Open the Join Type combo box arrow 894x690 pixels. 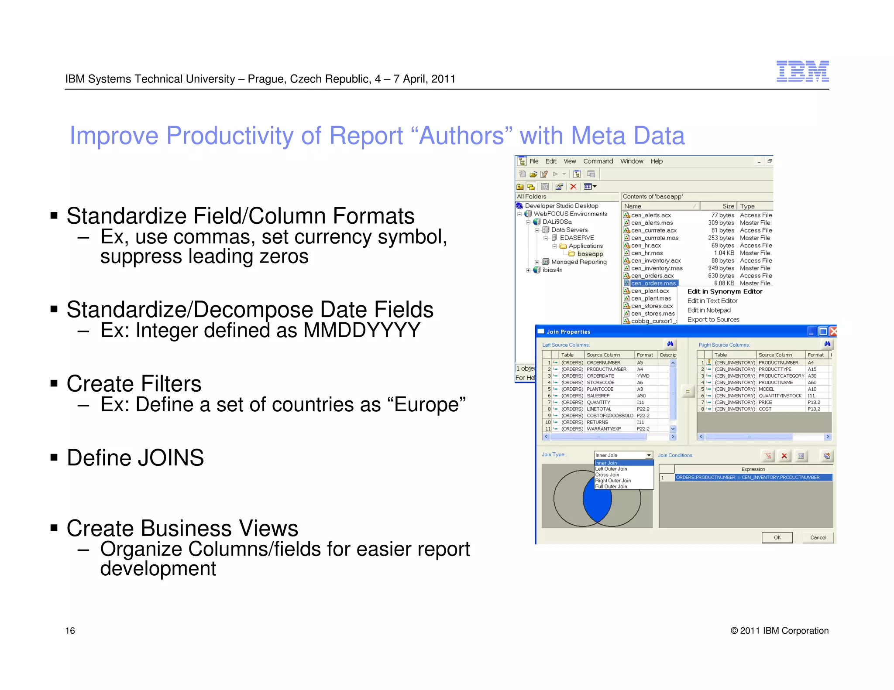point(649,455)
